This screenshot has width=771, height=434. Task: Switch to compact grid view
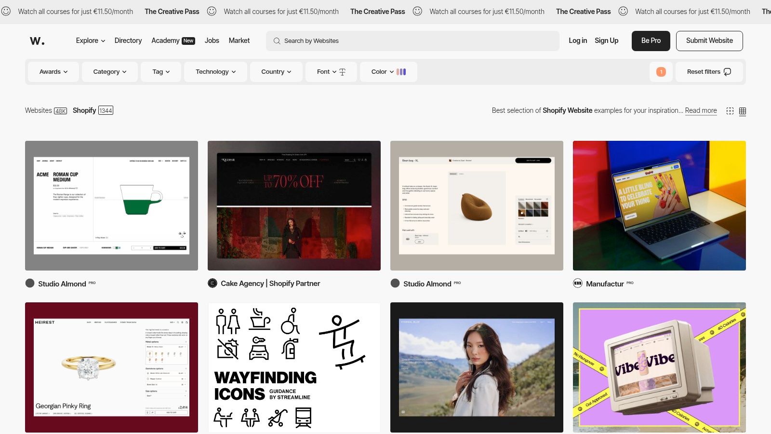pos(743,111)
